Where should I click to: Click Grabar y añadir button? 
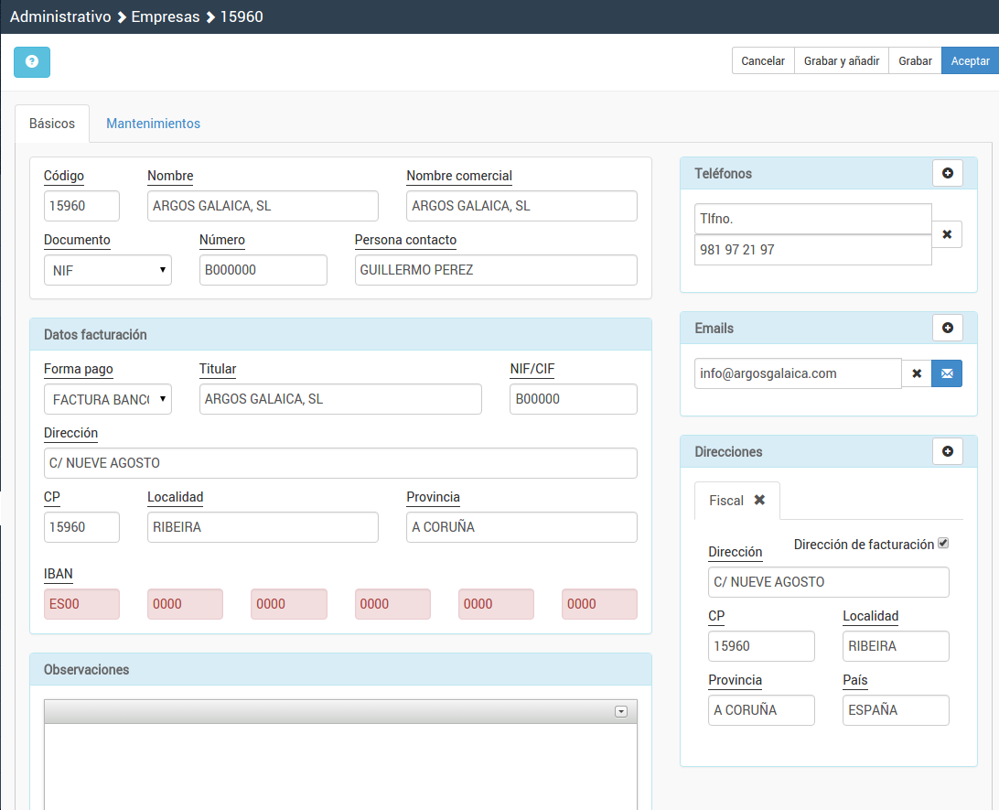(841, 61)
